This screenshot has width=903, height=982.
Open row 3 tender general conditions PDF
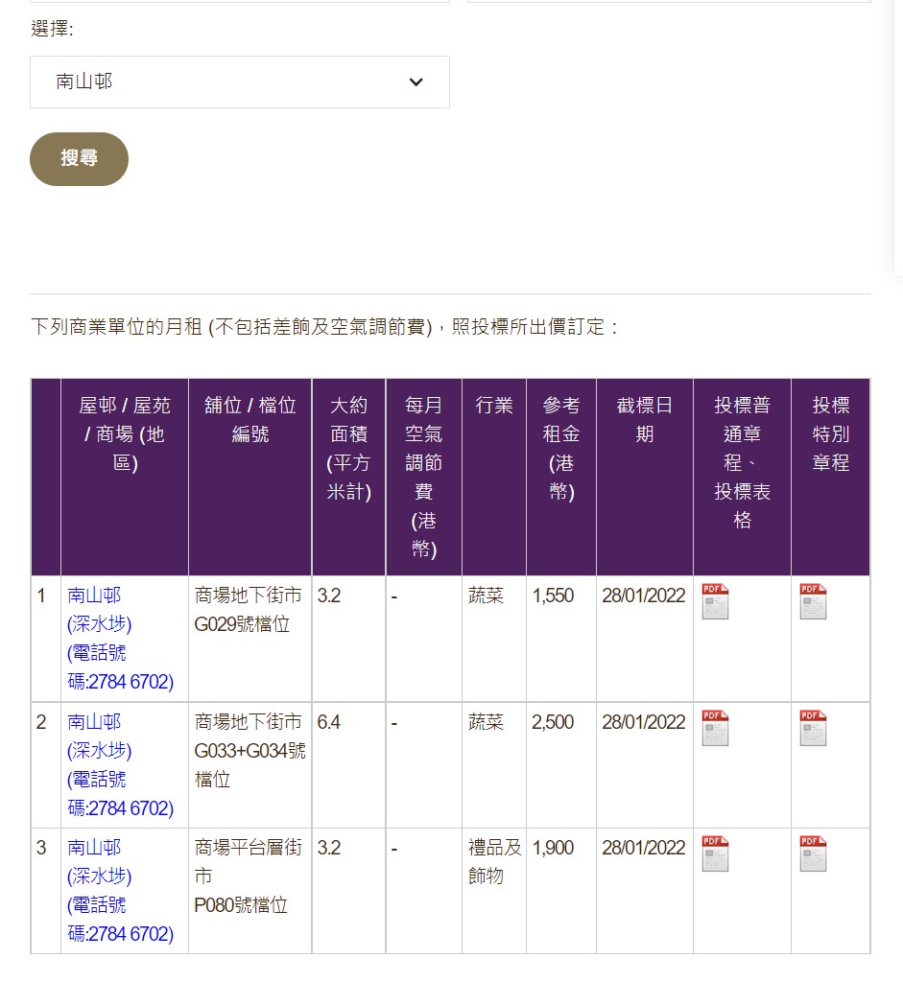715,853
